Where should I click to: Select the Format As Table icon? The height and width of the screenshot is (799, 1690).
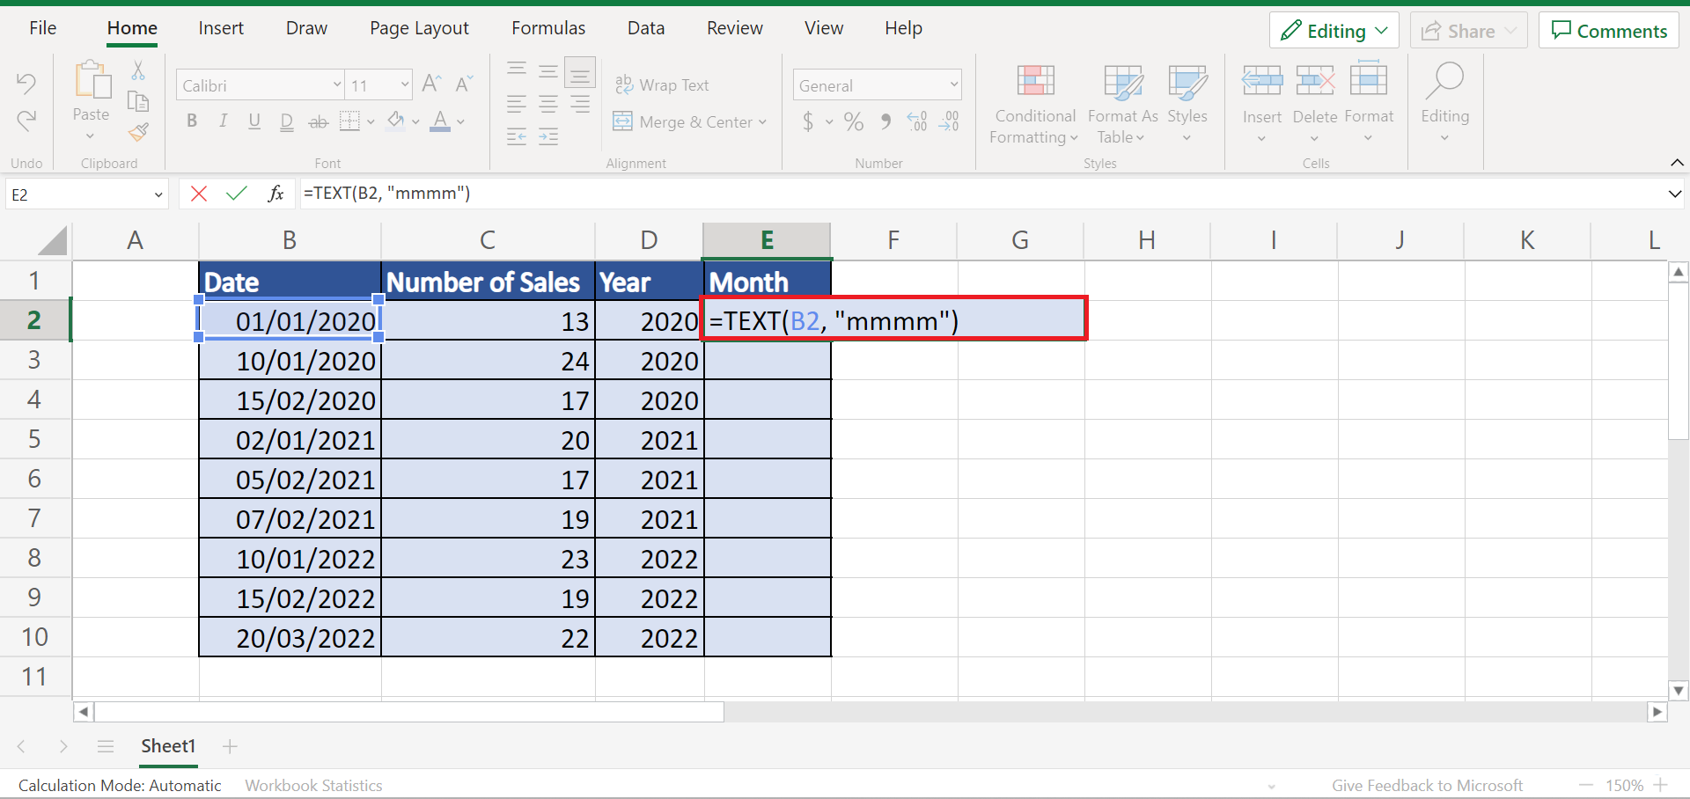(1121, 84)
